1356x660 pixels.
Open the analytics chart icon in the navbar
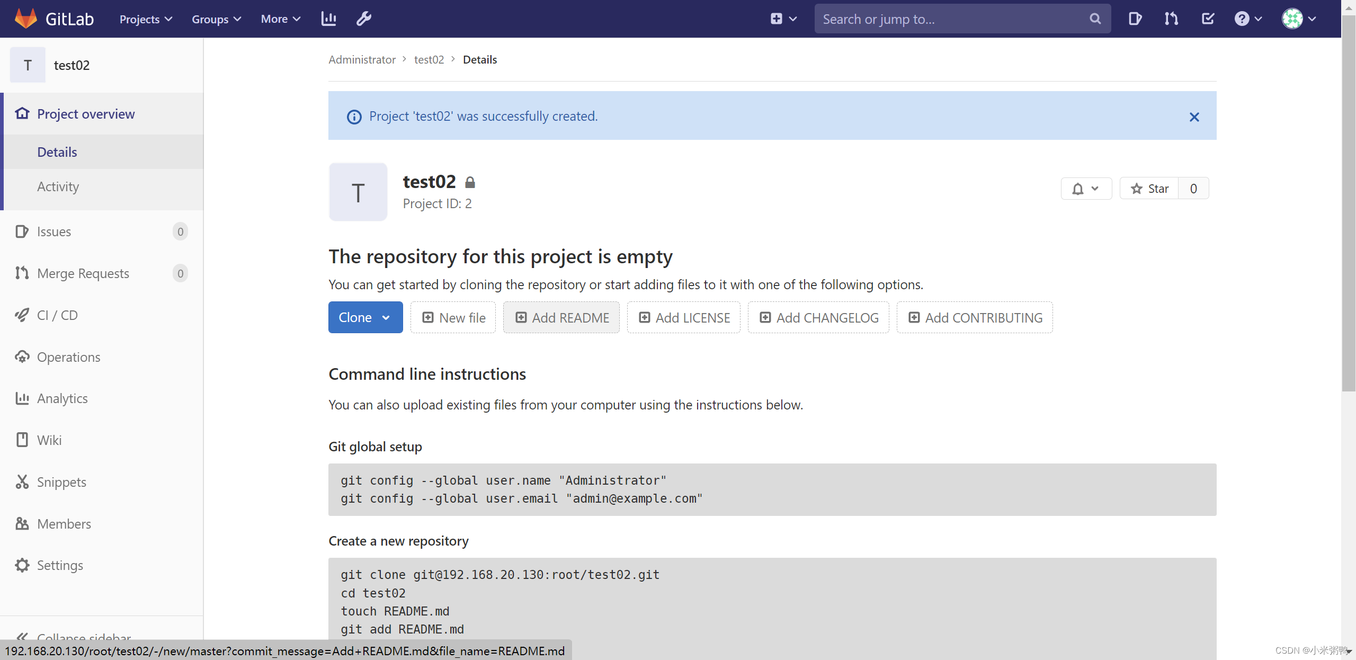328,19
